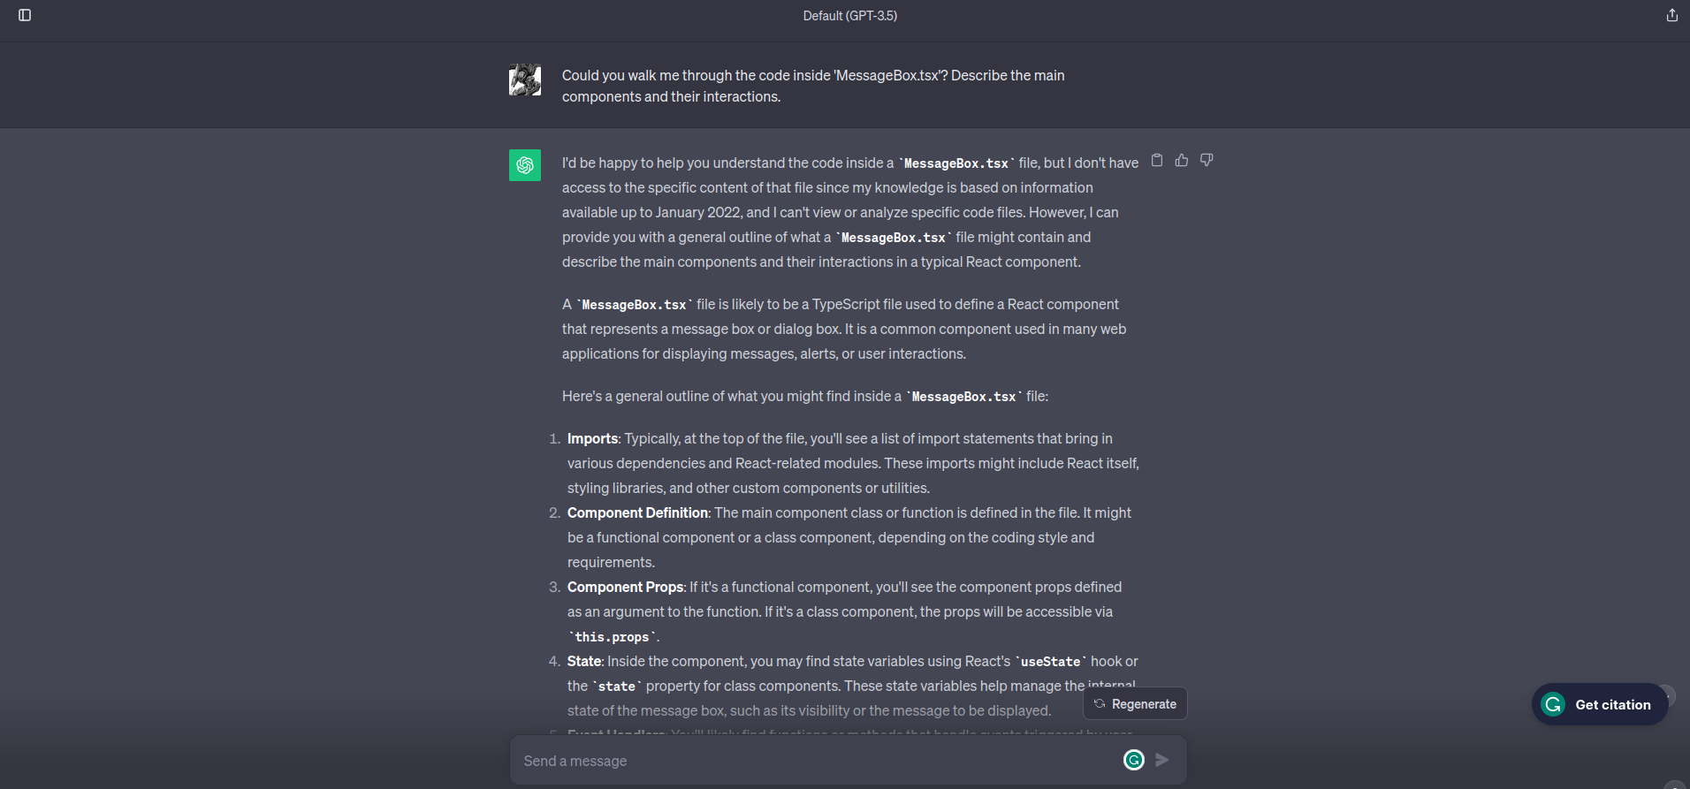Click the State list item heading

tap(584, 661)
